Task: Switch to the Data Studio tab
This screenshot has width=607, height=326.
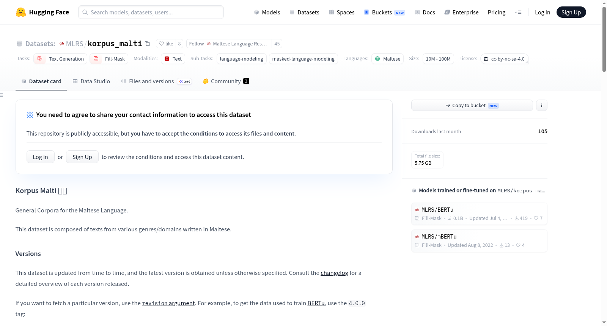Action: [91, 81]
